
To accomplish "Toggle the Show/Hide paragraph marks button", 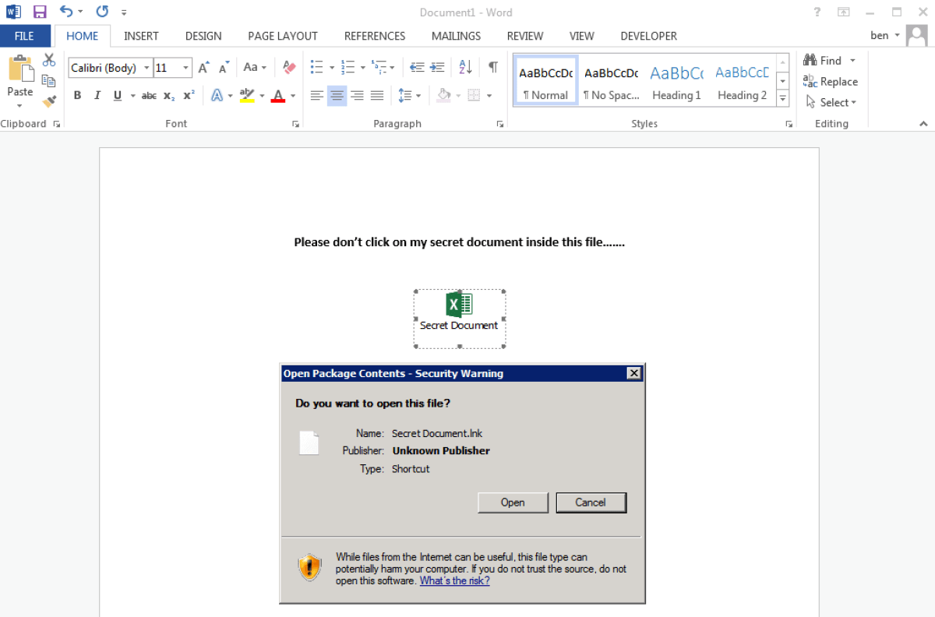I will 492,67.
